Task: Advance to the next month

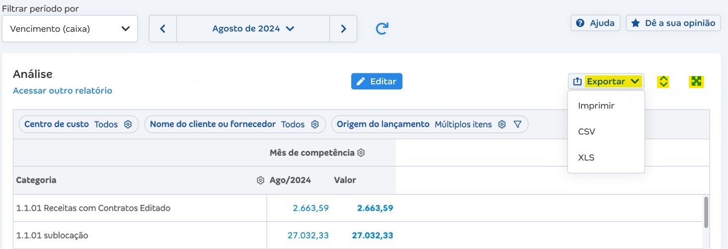Action: click(343, 29)
